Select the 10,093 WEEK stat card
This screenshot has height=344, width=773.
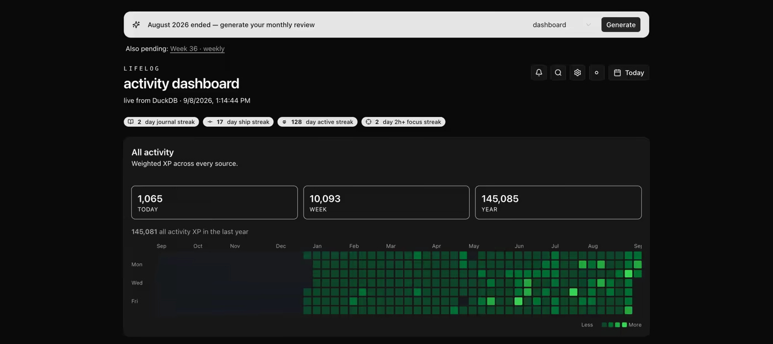coord(386,202)
